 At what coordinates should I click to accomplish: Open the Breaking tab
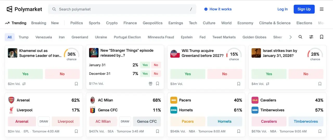point(39,23)
